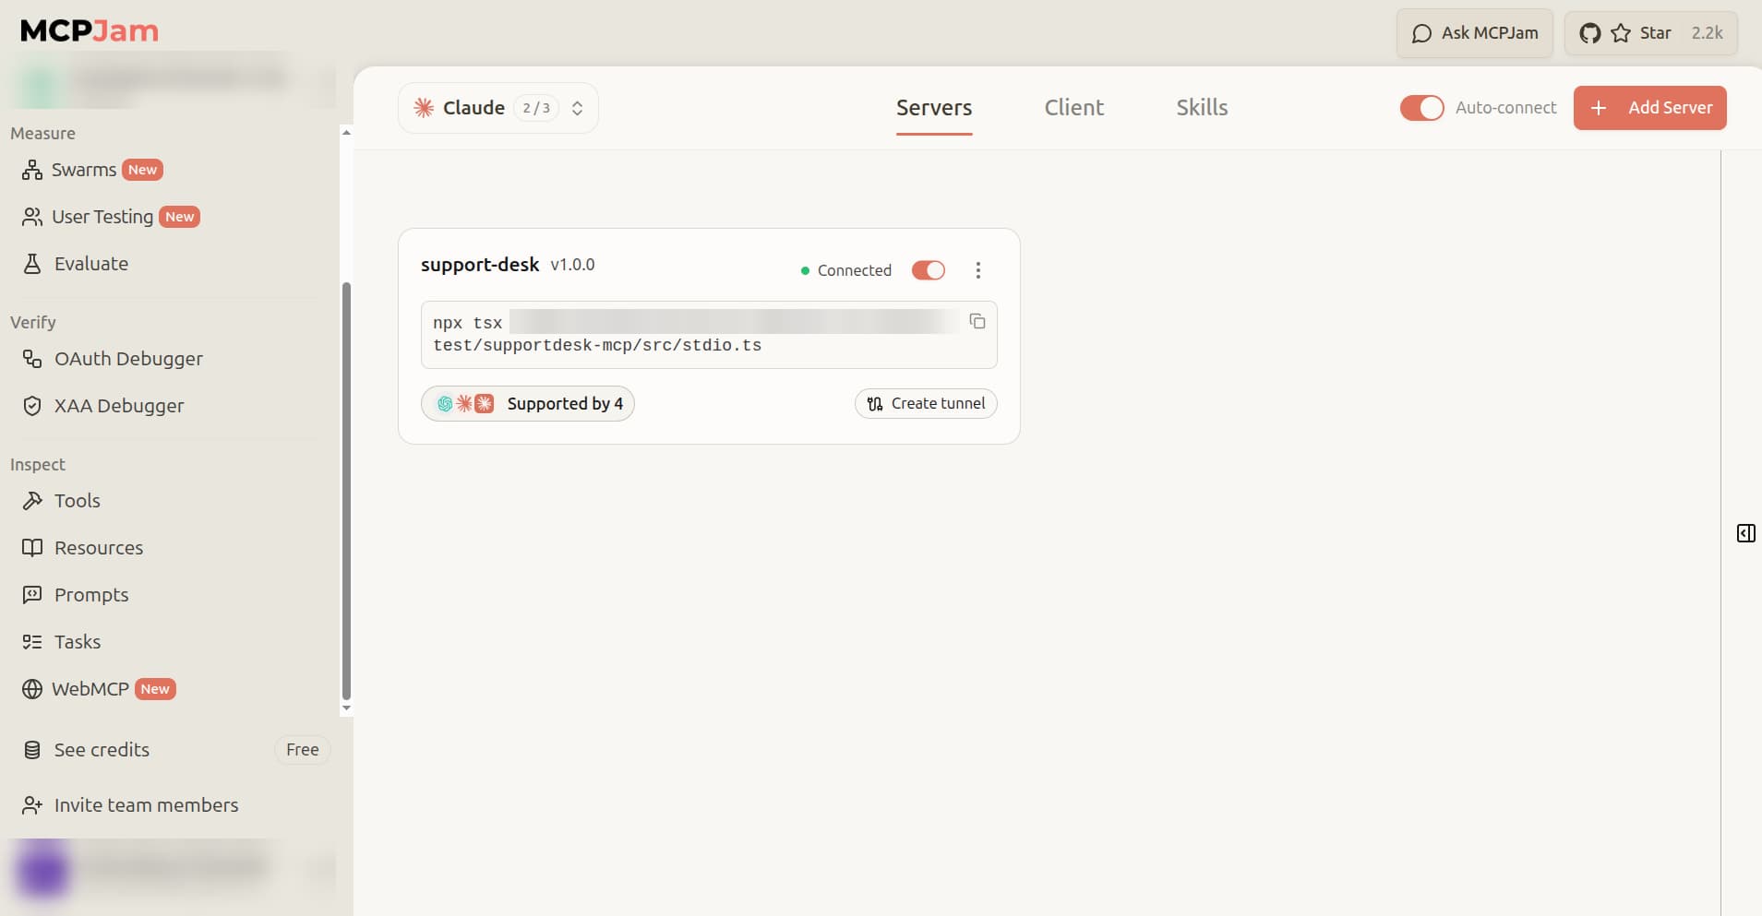Click the Free plan badge

[x=303, y=750]
